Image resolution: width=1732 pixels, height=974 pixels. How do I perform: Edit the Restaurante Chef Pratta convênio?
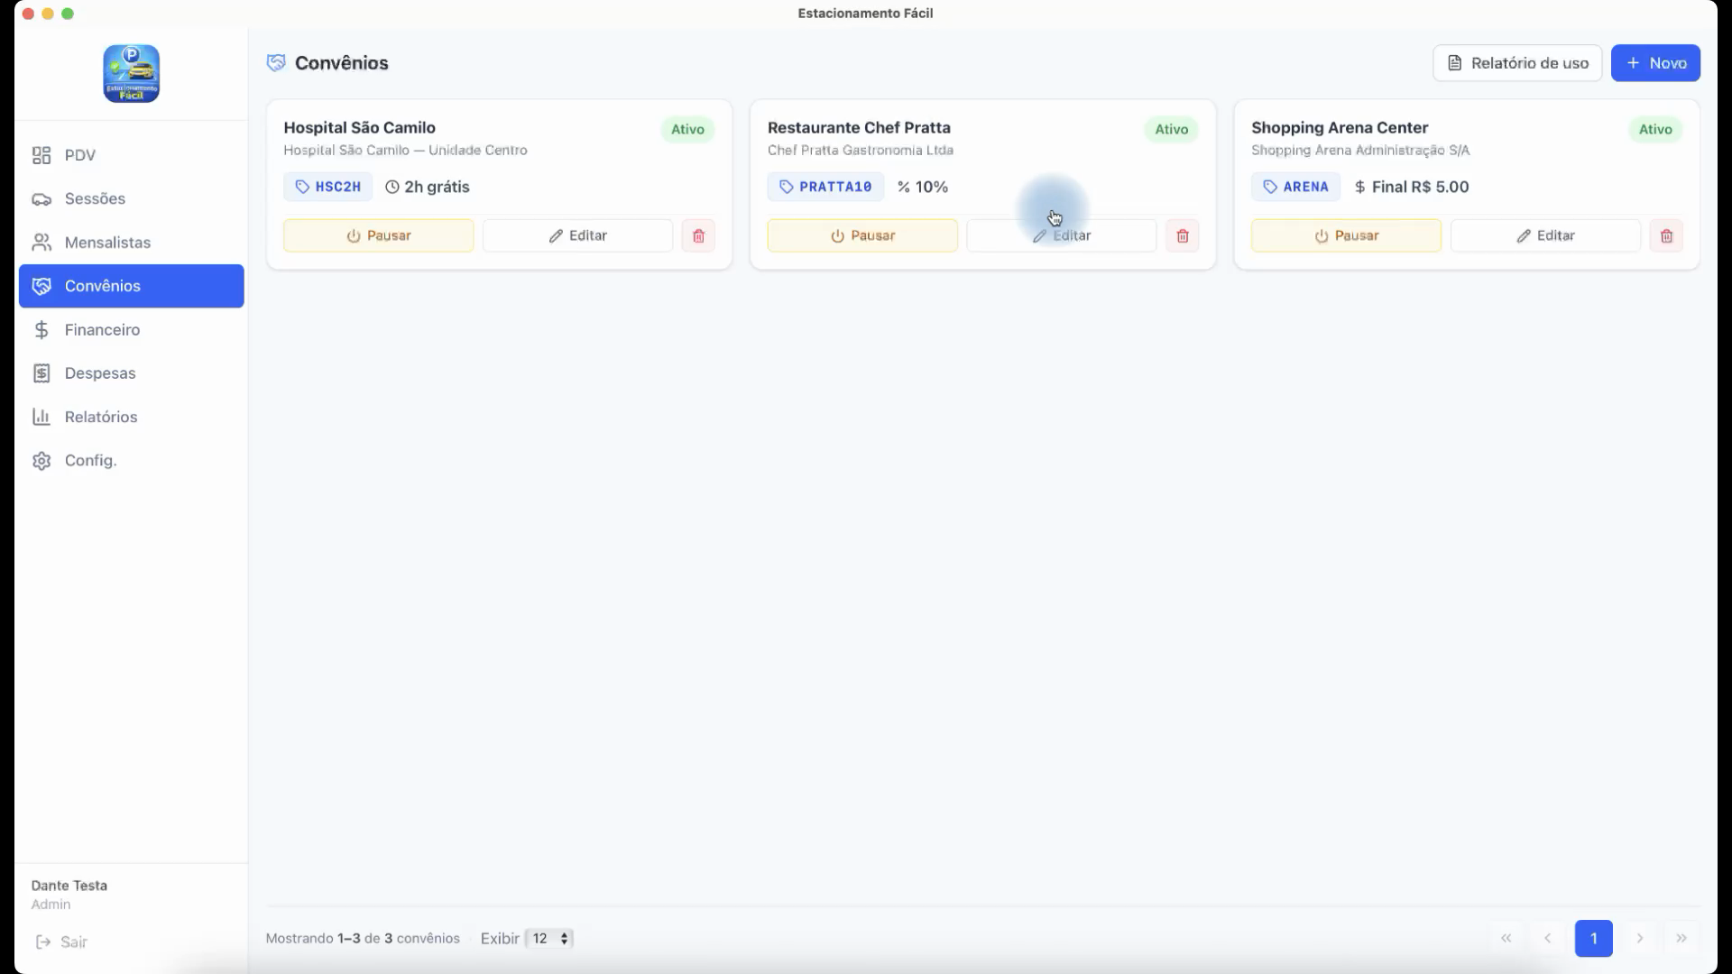(1062, 235)
